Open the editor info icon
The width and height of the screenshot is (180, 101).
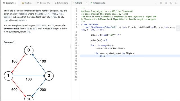(x=156, y=3)
